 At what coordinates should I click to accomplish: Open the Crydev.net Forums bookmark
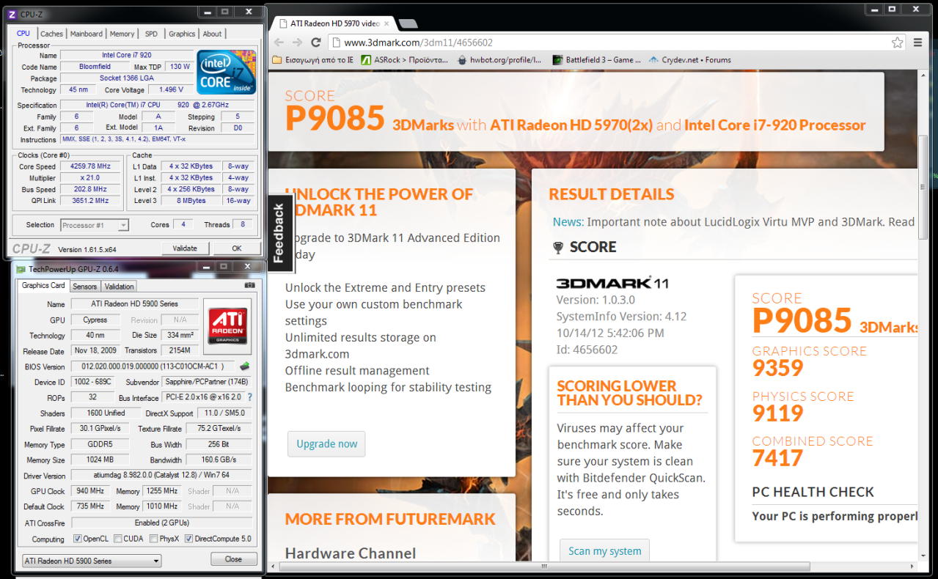pyautogui.click(x=689, y=60)
